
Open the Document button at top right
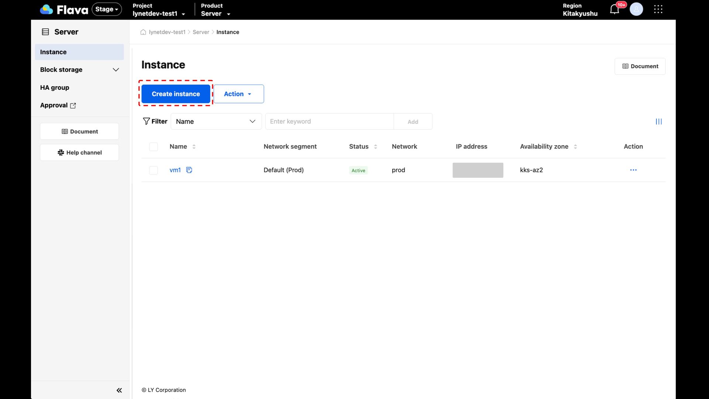640,66
